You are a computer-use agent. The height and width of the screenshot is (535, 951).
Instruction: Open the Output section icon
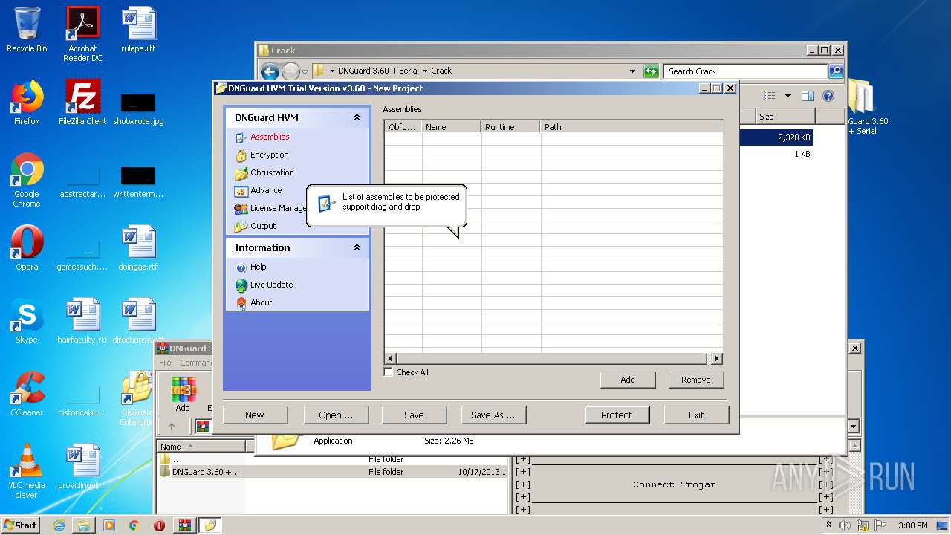tap(241, 227)
